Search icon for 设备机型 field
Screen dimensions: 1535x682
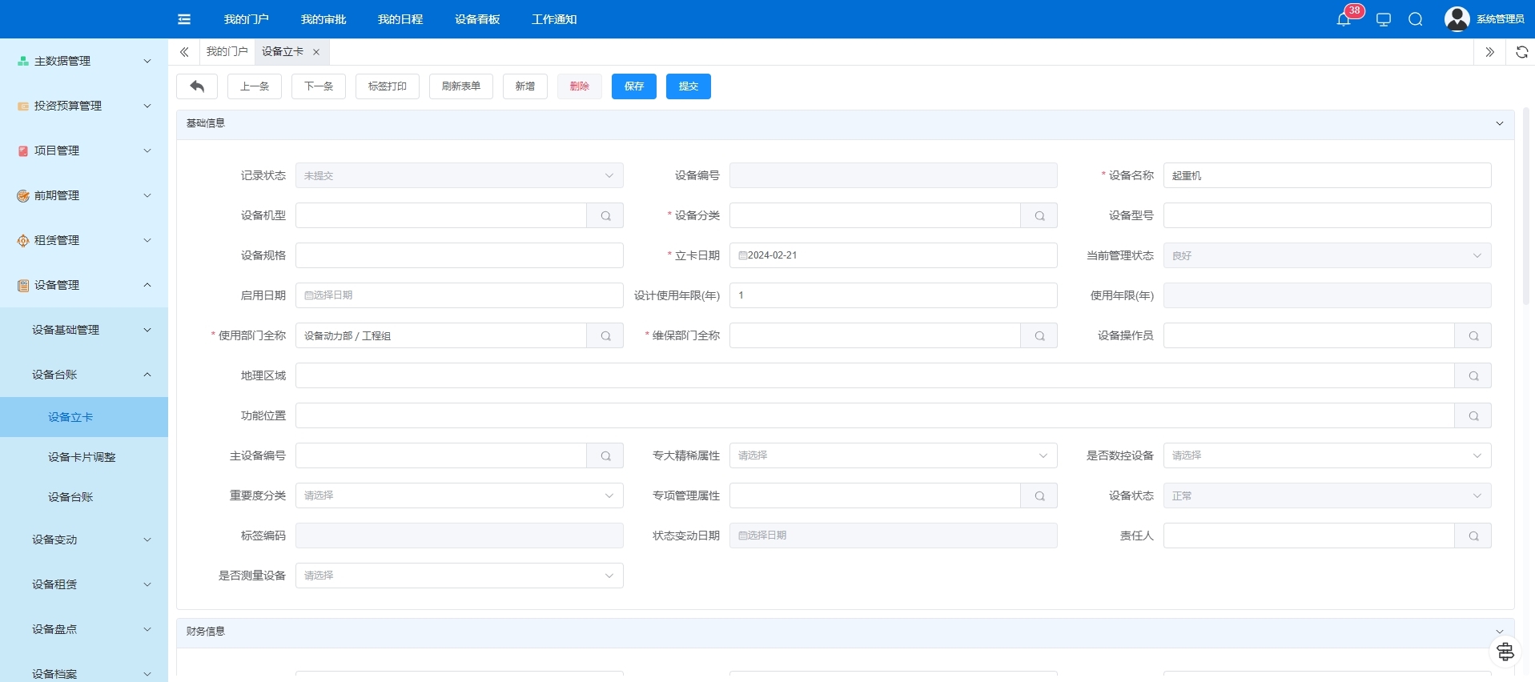pyautogui.click(x=605, y=215)
